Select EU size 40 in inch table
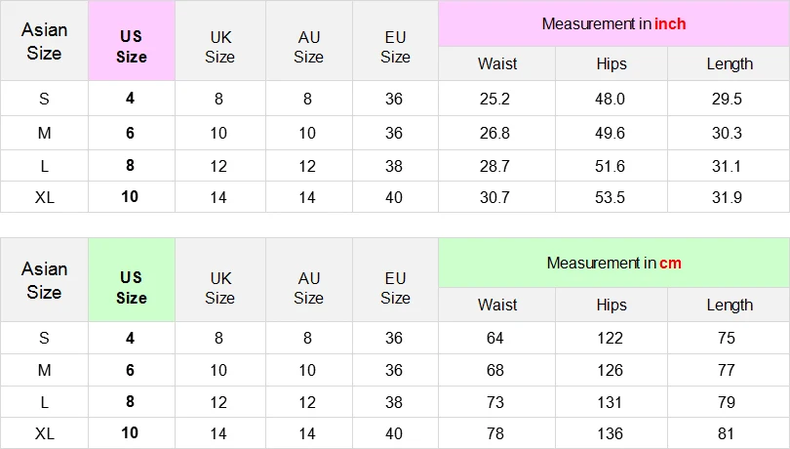This screenshot has height=449, width=790. tap(394, 197)
